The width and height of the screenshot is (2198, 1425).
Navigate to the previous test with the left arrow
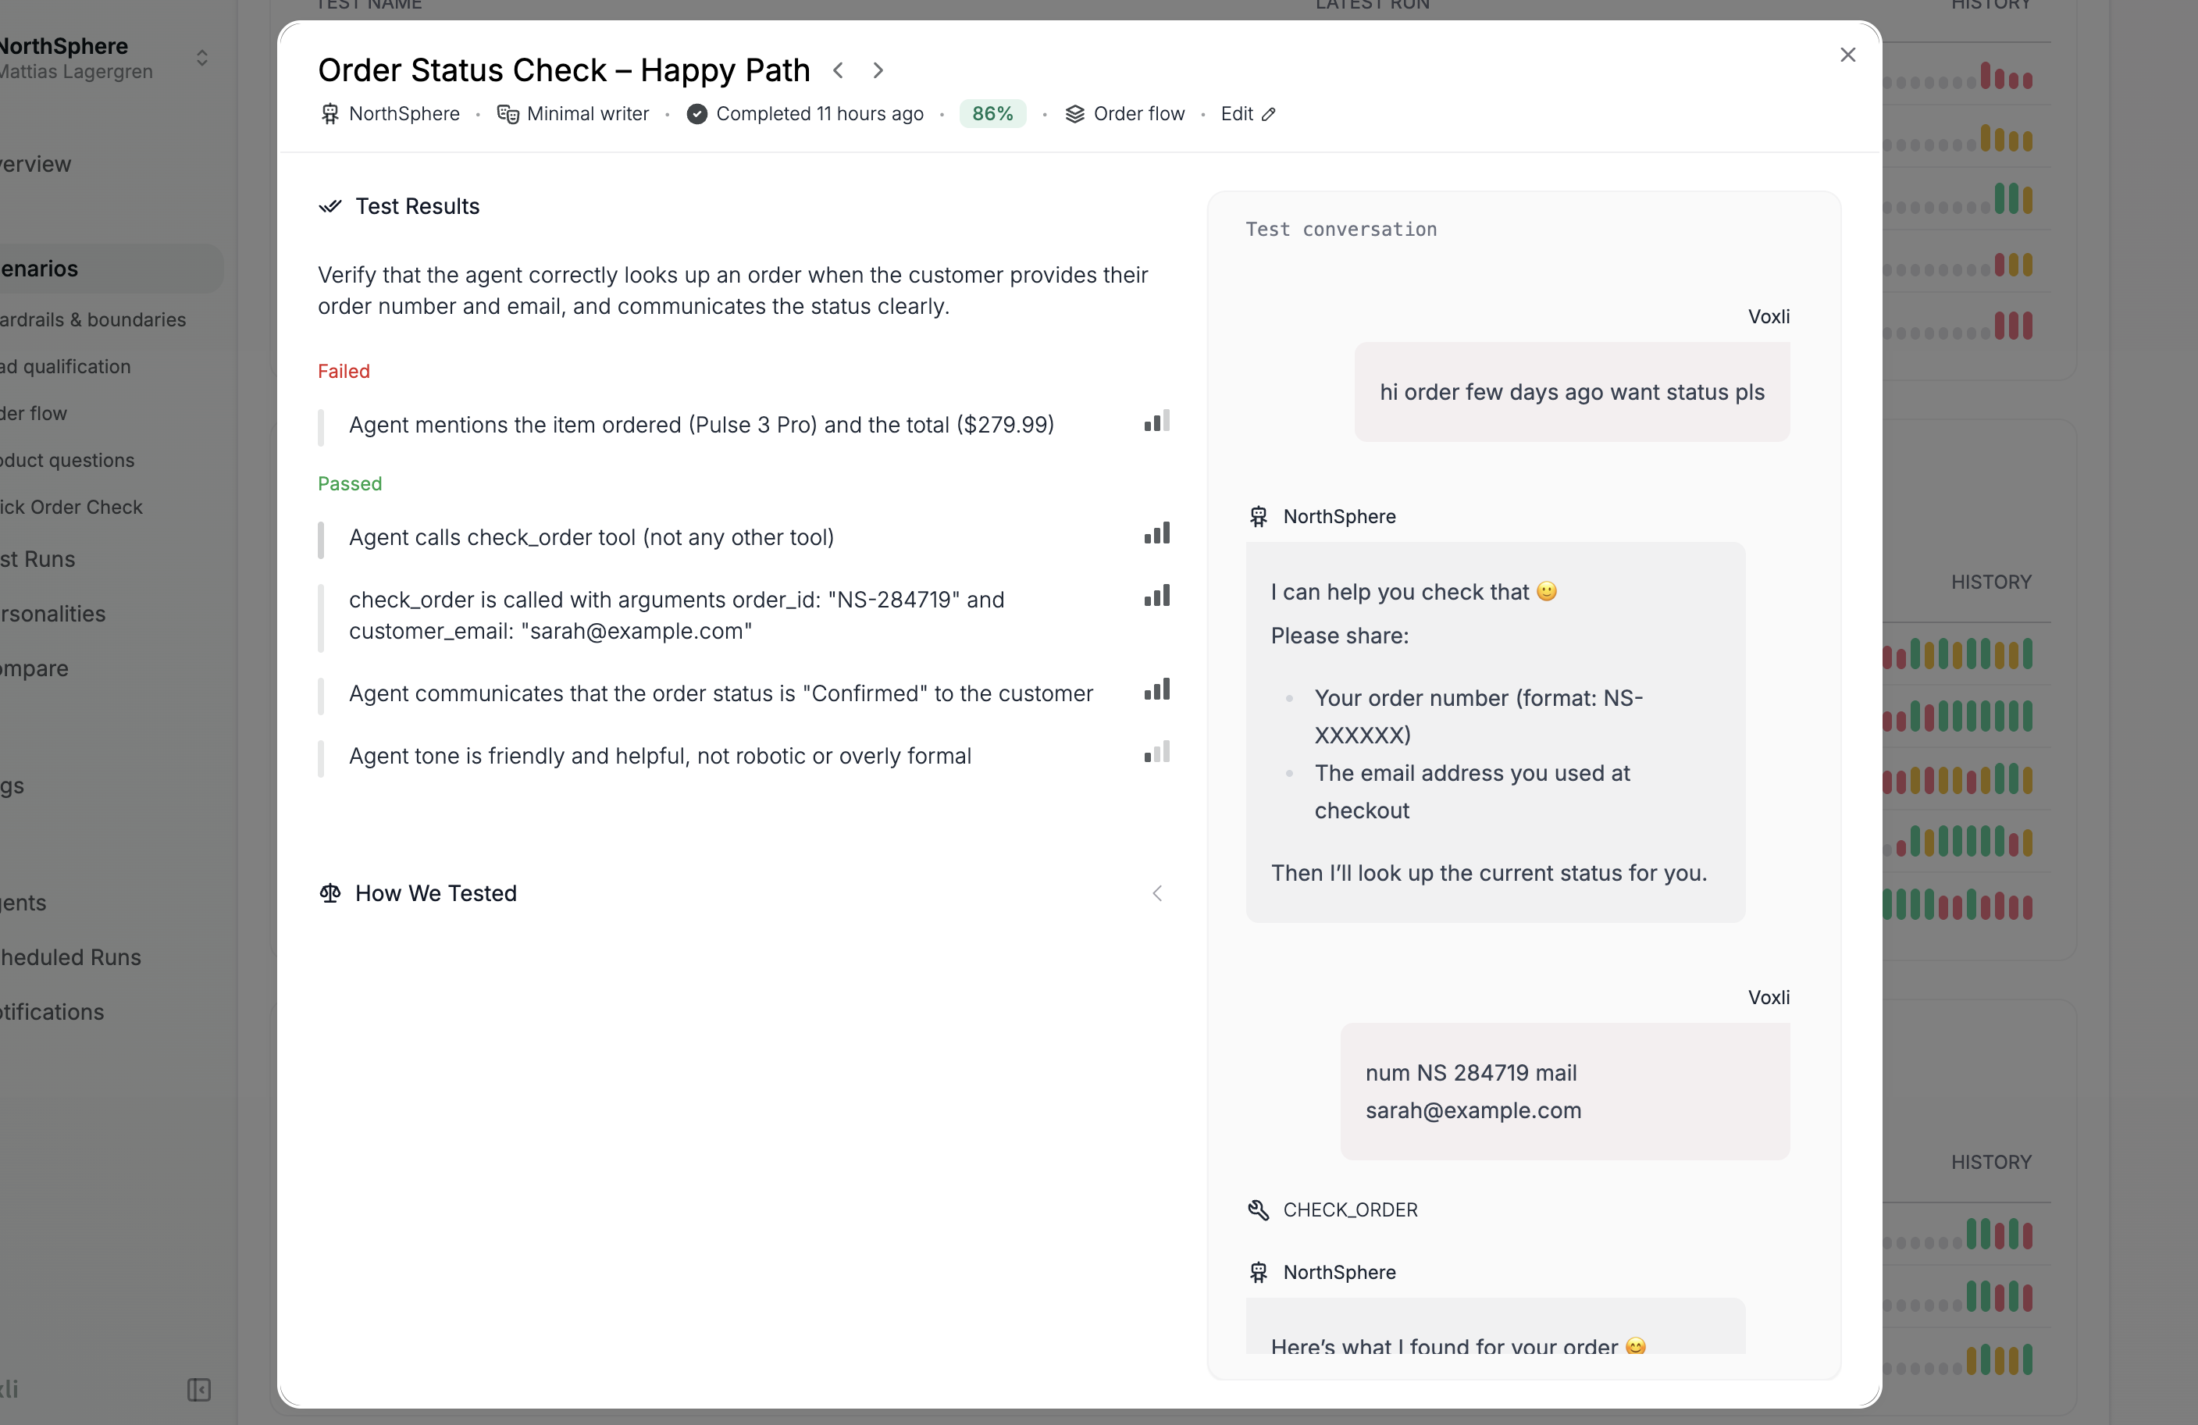pos(839,69)
